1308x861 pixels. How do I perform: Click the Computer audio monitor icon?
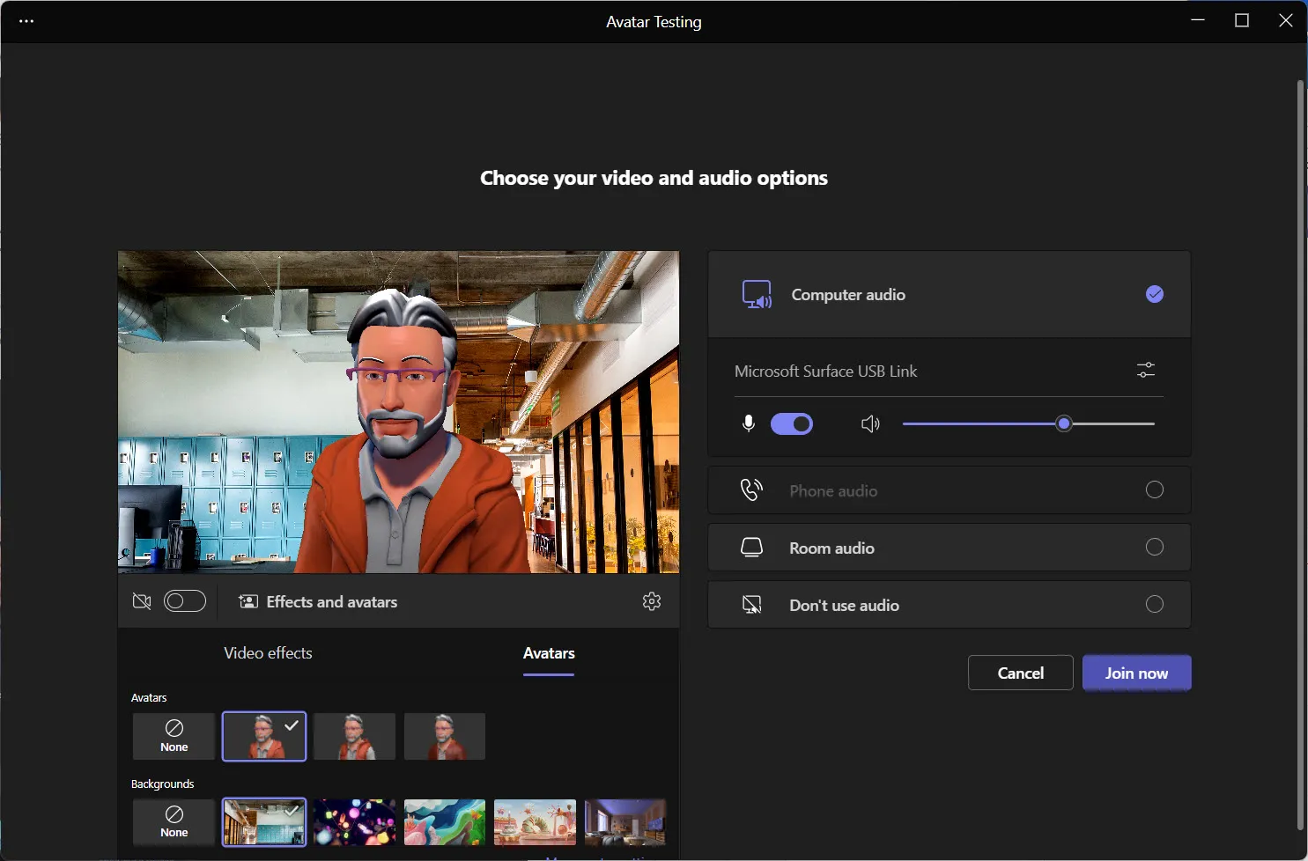click(x=757, y=294)
